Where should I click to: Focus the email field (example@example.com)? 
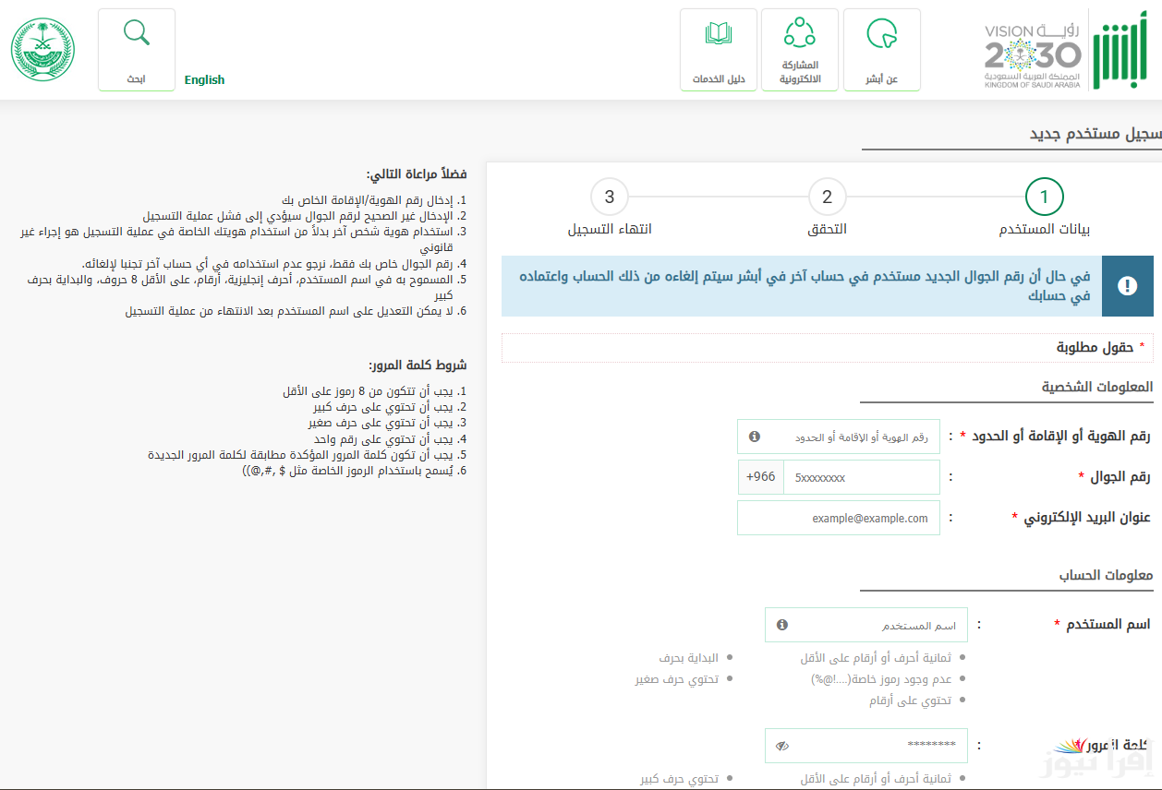tap(839, 518)
